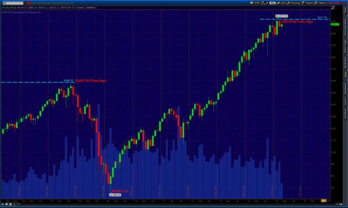
Task: Click the red symbol link number 1
Action: [x=28, y=3]
